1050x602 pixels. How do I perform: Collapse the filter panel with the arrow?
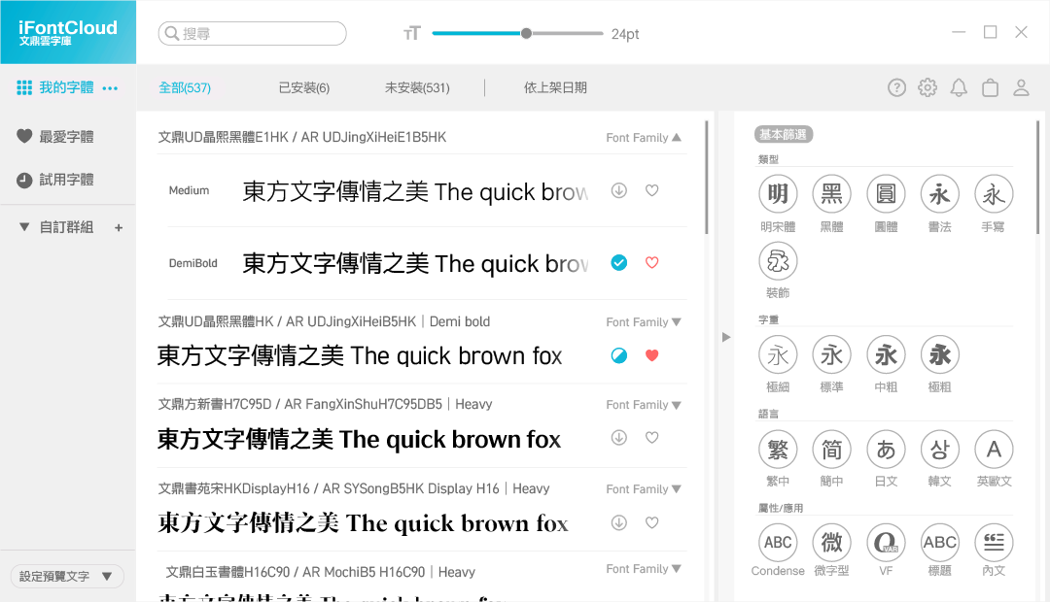click(726, 337)
